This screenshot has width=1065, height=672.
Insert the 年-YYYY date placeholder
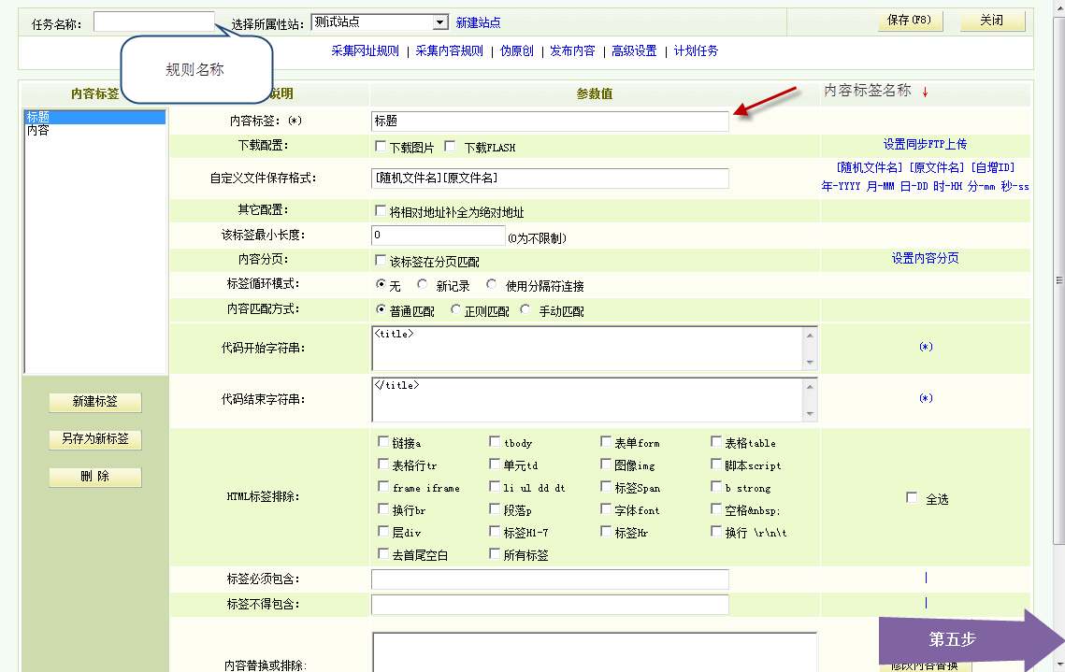coord(841,186)
